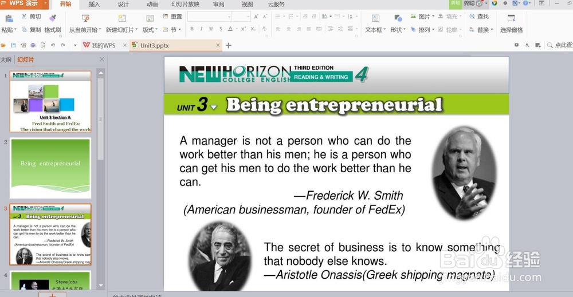The image size is (573, 297).
Task: Click the Print icon in quick toolbar
Action: [33, 45]
